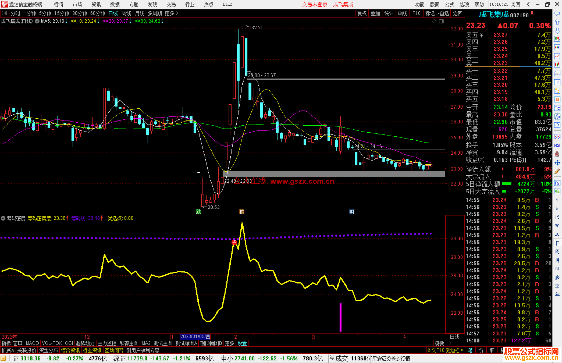562x363 pixels.
Task: Switch to candlestick chart via sidebar icon
Action: pyautogui.click(x=557, y=65)
